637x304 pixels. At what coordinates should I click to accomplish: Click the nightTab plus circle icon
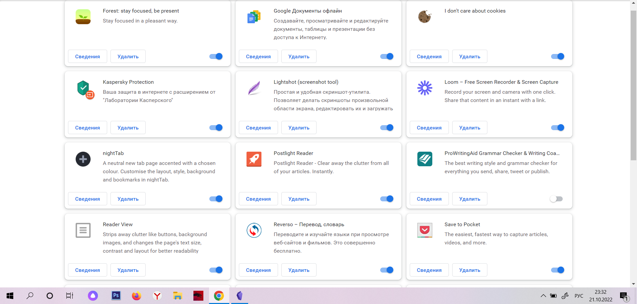[x=83, y=159]
